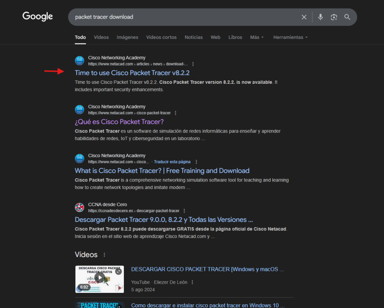
Task: Click inside the search text field
Action: point(180,17)
